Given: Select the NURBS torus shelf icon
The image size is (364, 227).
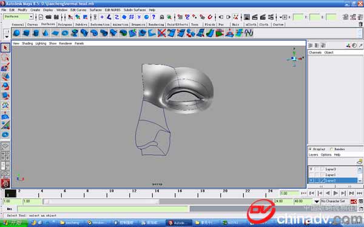Looking at the screenshot, I should (x=65, y=33).
